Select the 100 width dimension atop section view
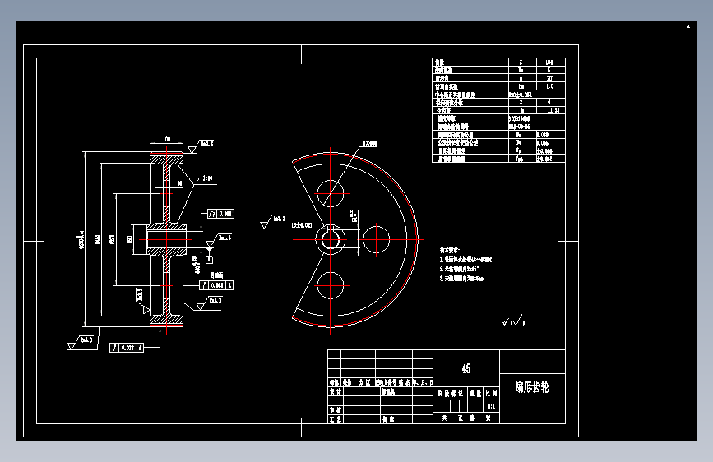 166,139
